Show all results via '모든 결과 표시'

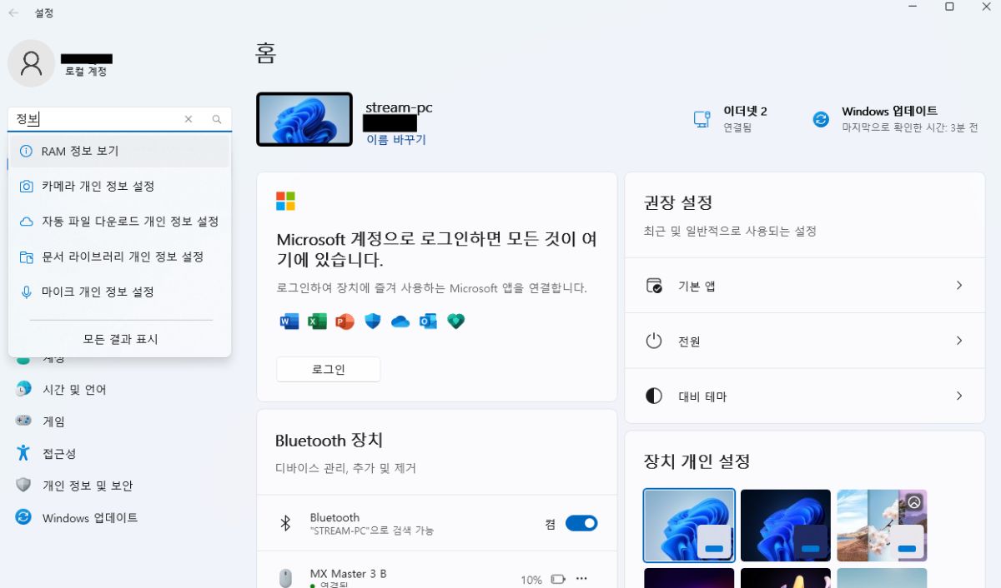[x=120, y=339]
